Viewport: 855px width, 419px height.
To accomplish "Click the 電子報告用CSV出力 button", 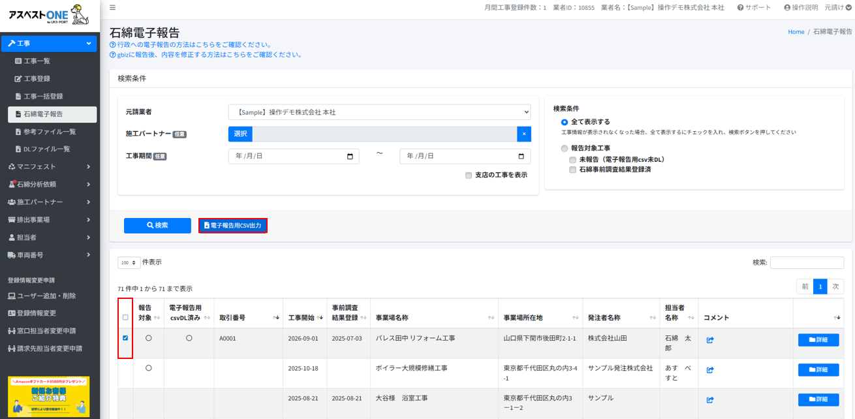I will coord(233,226).
